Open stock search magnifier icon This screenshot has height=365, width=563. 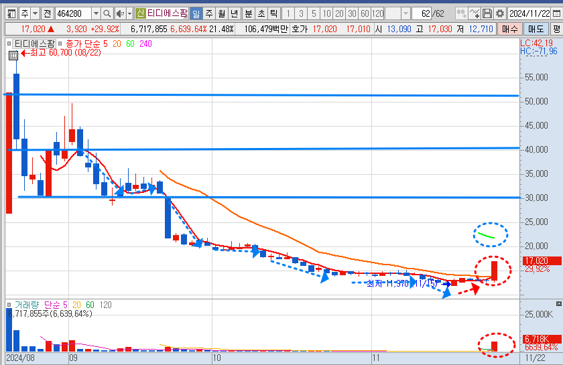coord(107,13)
